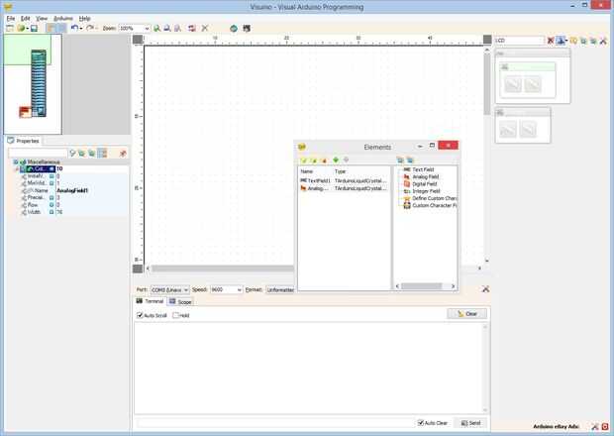Click the Name property value AnalogField1

(x=72, y=191)
